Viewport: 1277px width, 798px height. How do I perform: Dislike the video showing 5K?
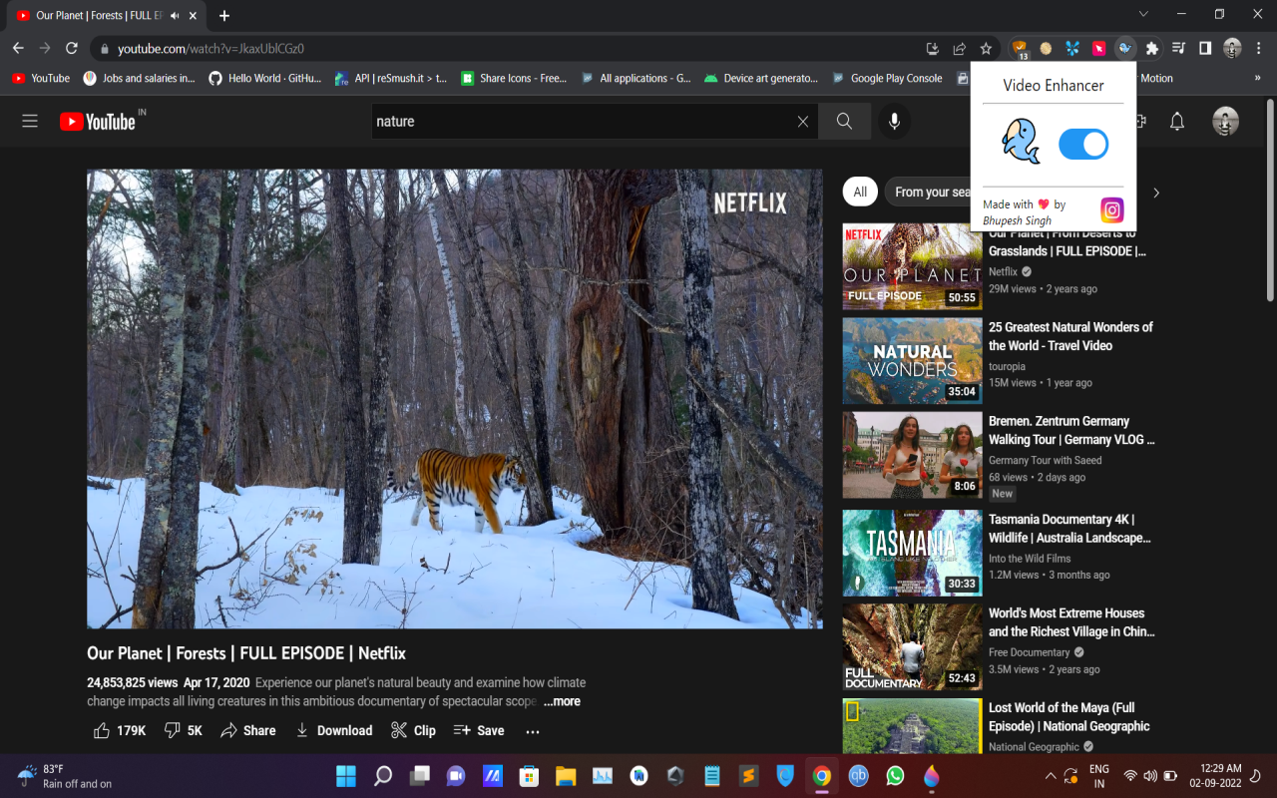tap(183, 730)
